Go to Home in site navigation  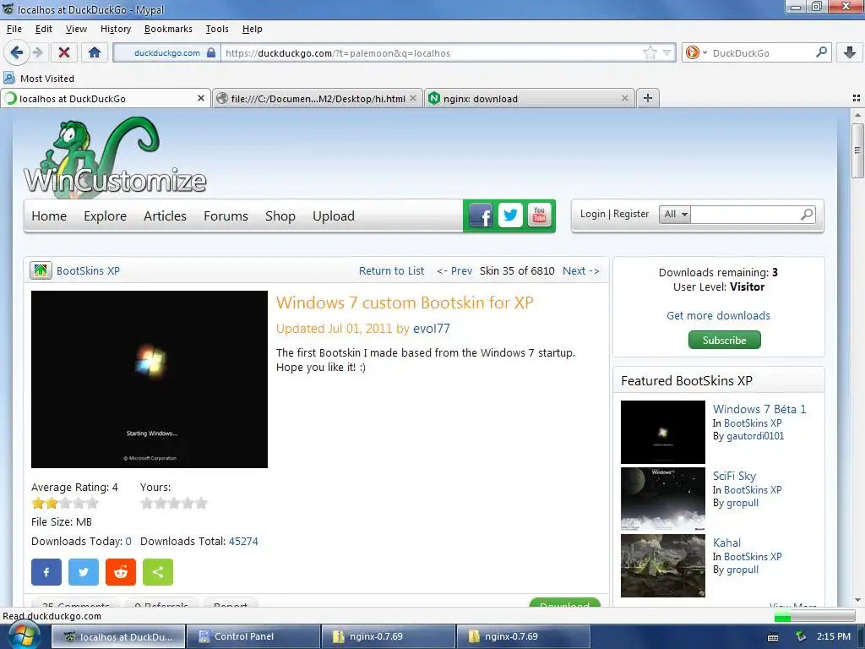click(49, 215)
